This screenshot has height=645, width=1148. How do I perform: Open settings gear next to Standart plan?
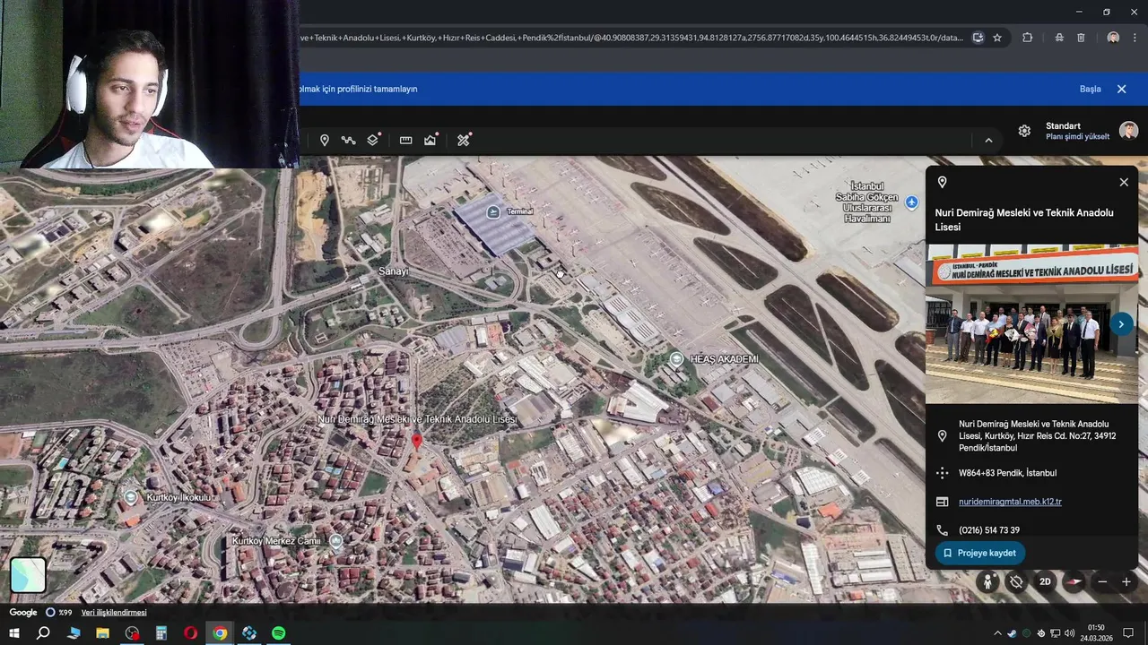coord(1024,131)
